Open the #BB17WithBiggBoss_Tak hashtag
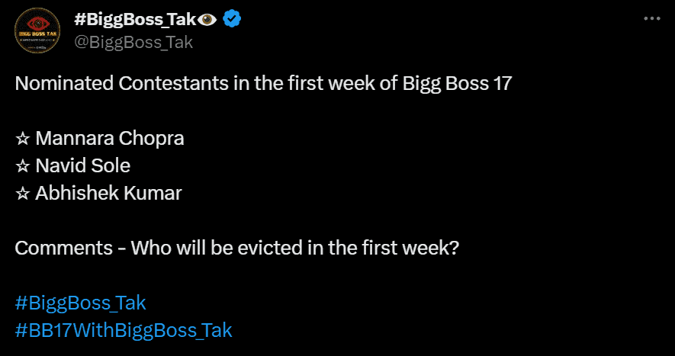Screen dimensions: 675x356 [x=123, y=330]
